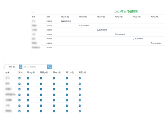This screenshot has height=119, width=165.
Task: Click first-row shift badge in 班次 column
Action: point(19,78)
